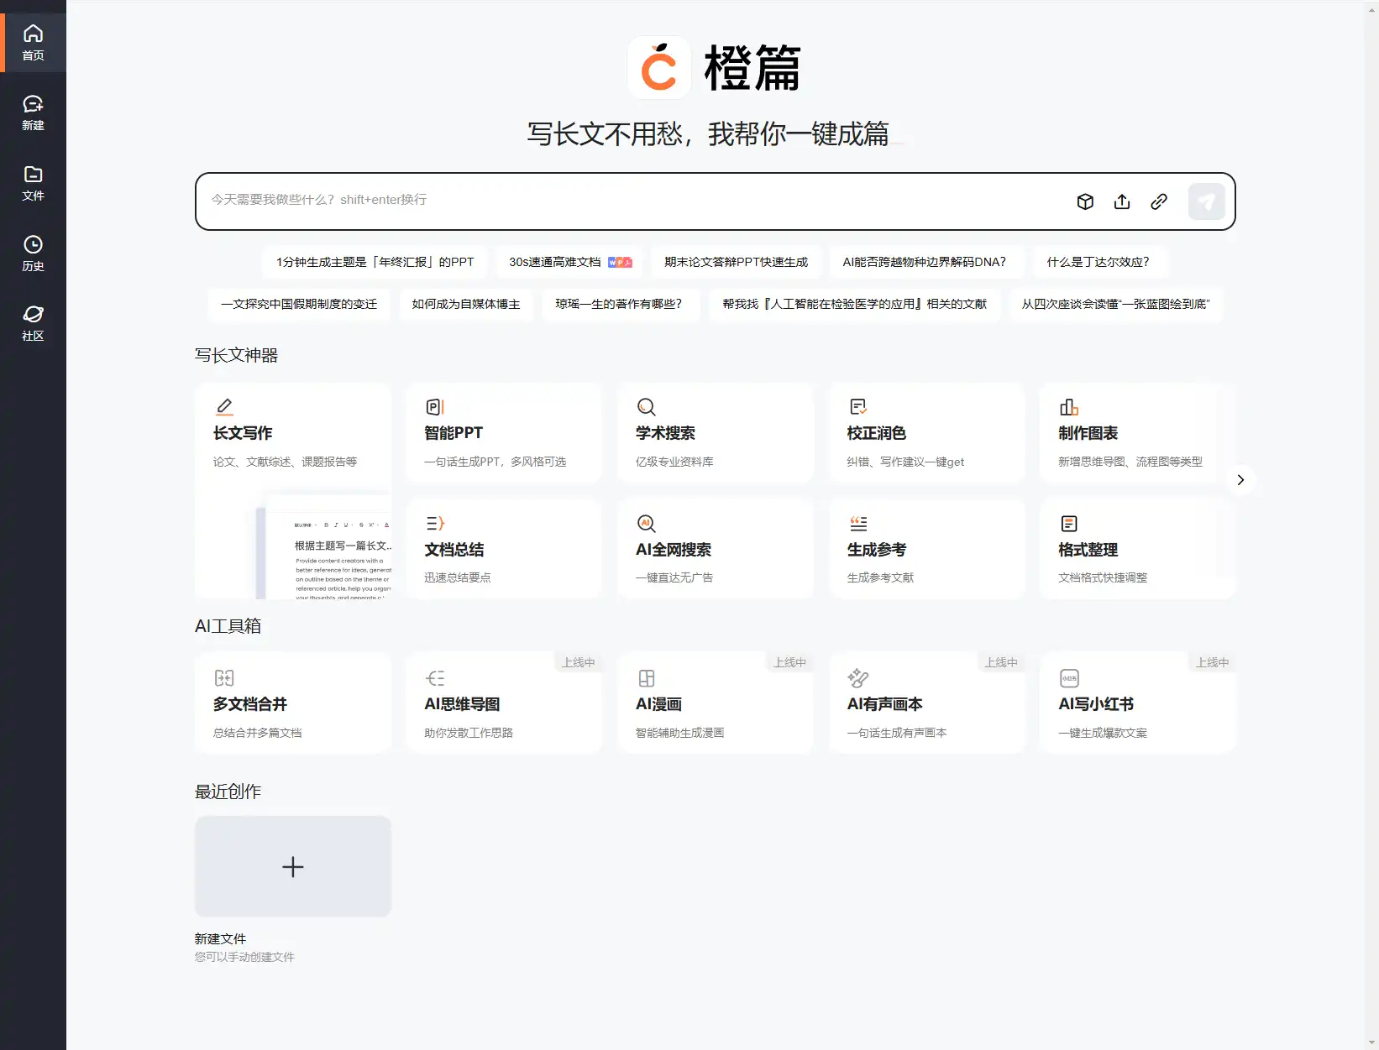Click the 一键直达无广告 description
The width and height of the screenshot is (1379, 1050).
[674, 577]
